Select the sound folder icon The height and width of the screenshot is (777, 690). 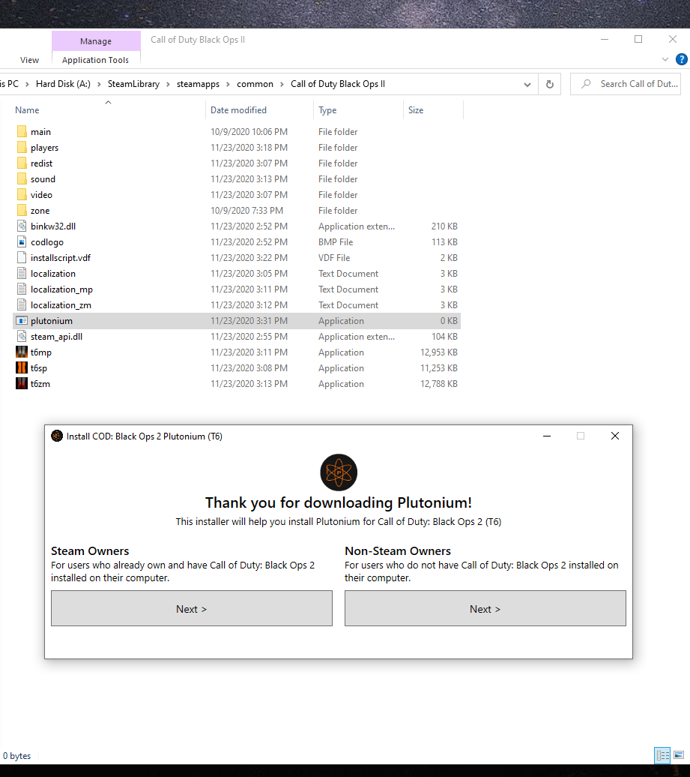click(x=22, y=179)
